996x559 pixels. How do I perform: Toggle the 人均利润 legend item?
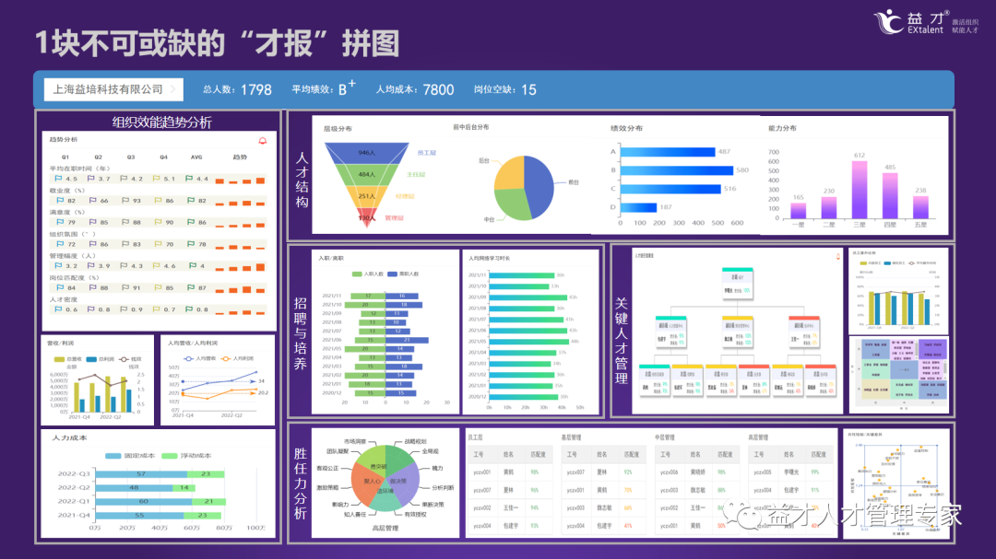[237, 359]
